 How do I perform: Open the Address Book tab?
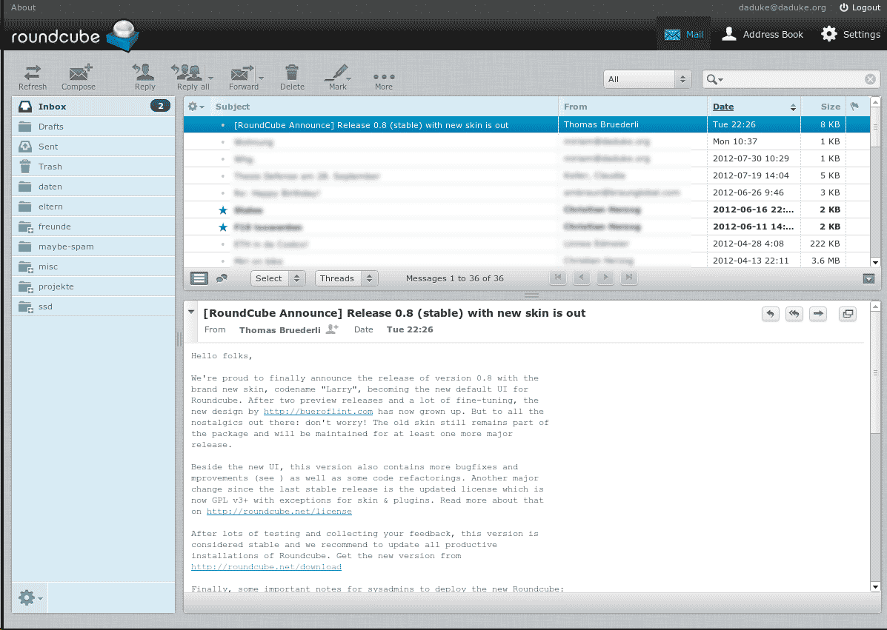pos(763,34)
